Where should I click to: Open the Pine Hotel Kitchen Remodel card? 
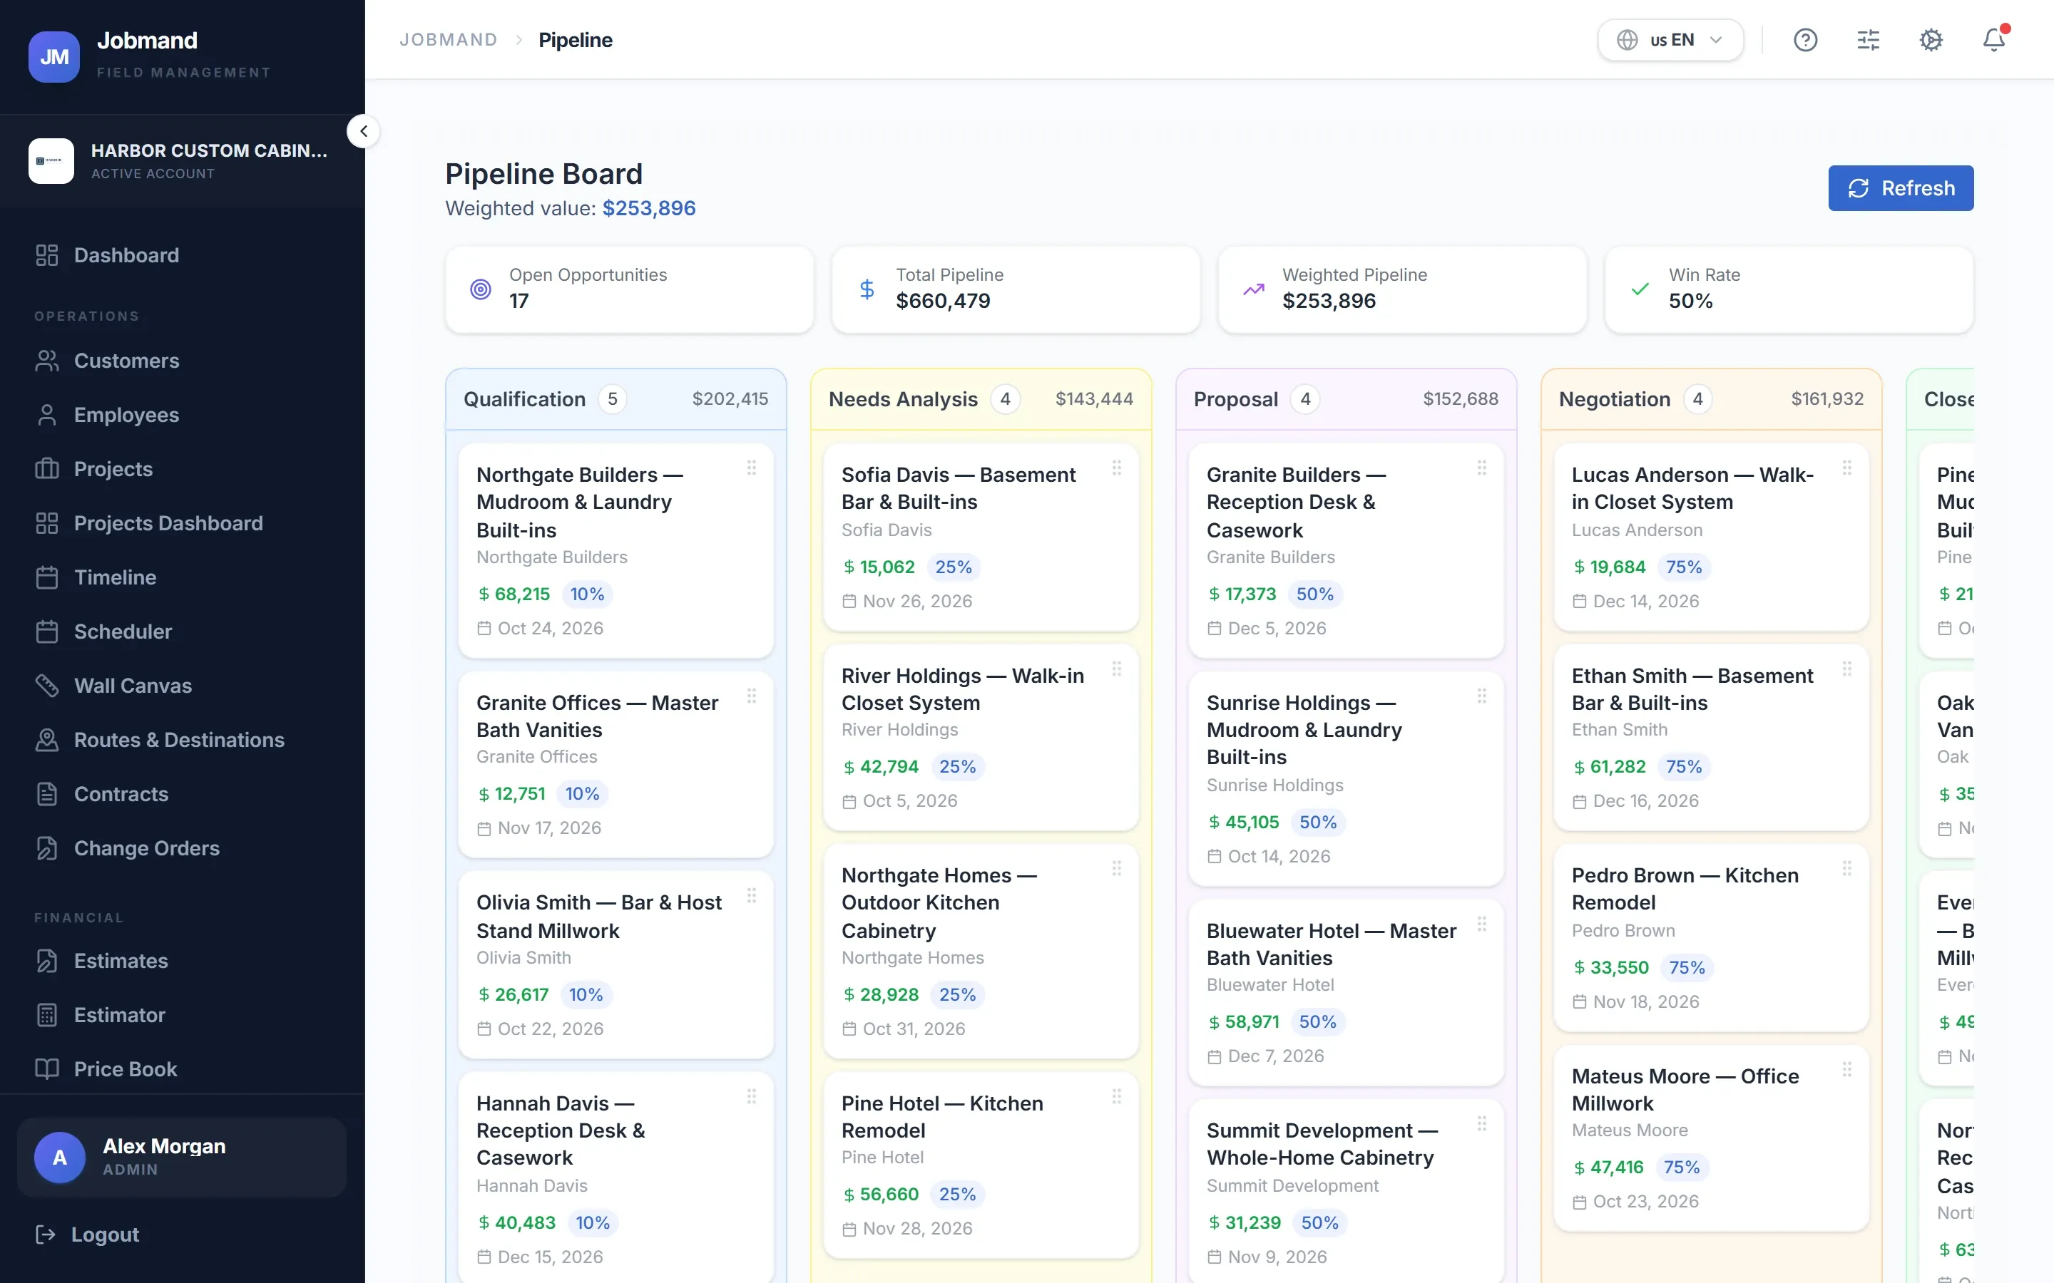[x=981, y=1165]
